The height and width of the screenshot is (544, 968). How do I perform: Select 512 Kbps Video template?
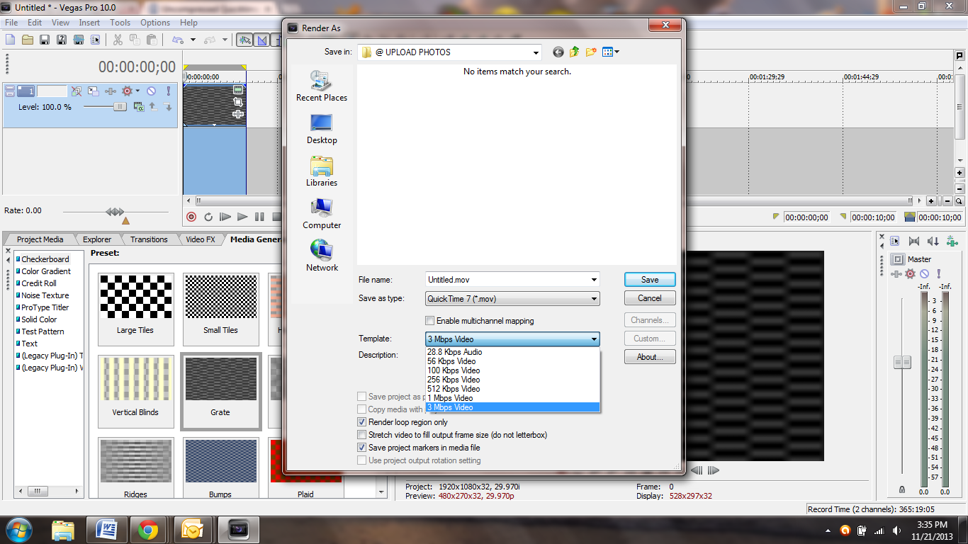[512, 389]
